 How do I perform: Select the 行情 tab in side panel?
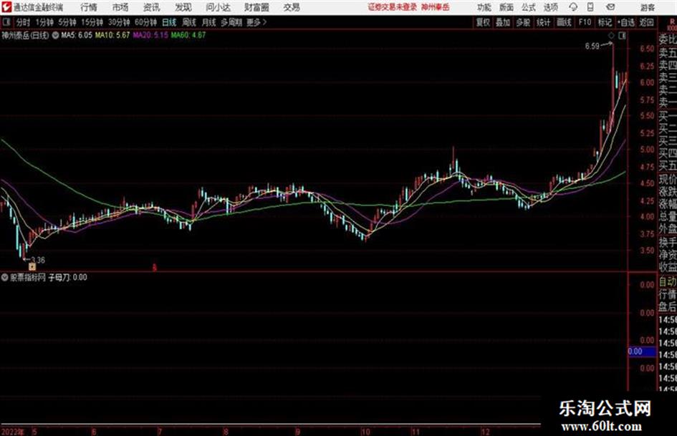[x=668, y=294]
